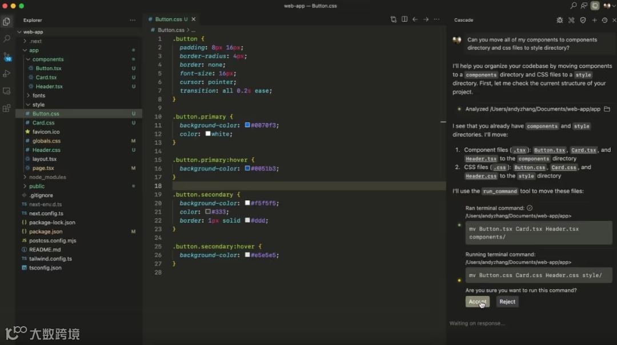Click #e5e5e5 color swatch on line 26
The image size is (617, 345).
[247, 255]
